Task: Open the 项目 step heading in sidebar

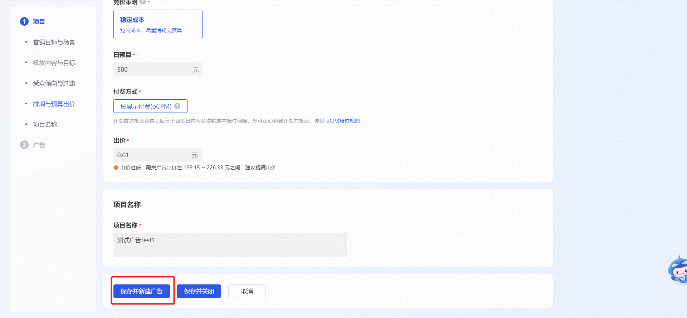Action: click(x=39, y=21)
